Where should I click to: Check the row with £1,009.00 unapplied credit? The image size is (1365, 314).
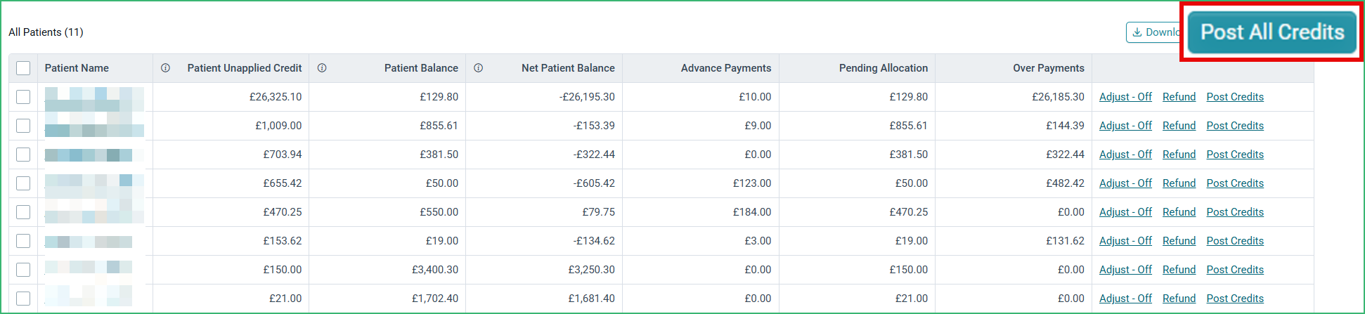point(23,126)
